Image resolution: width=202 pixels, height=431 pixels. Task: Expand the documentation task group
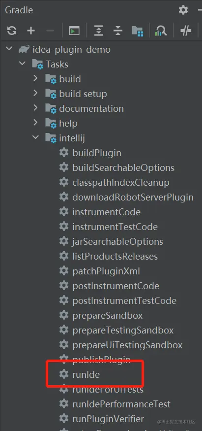35,108
